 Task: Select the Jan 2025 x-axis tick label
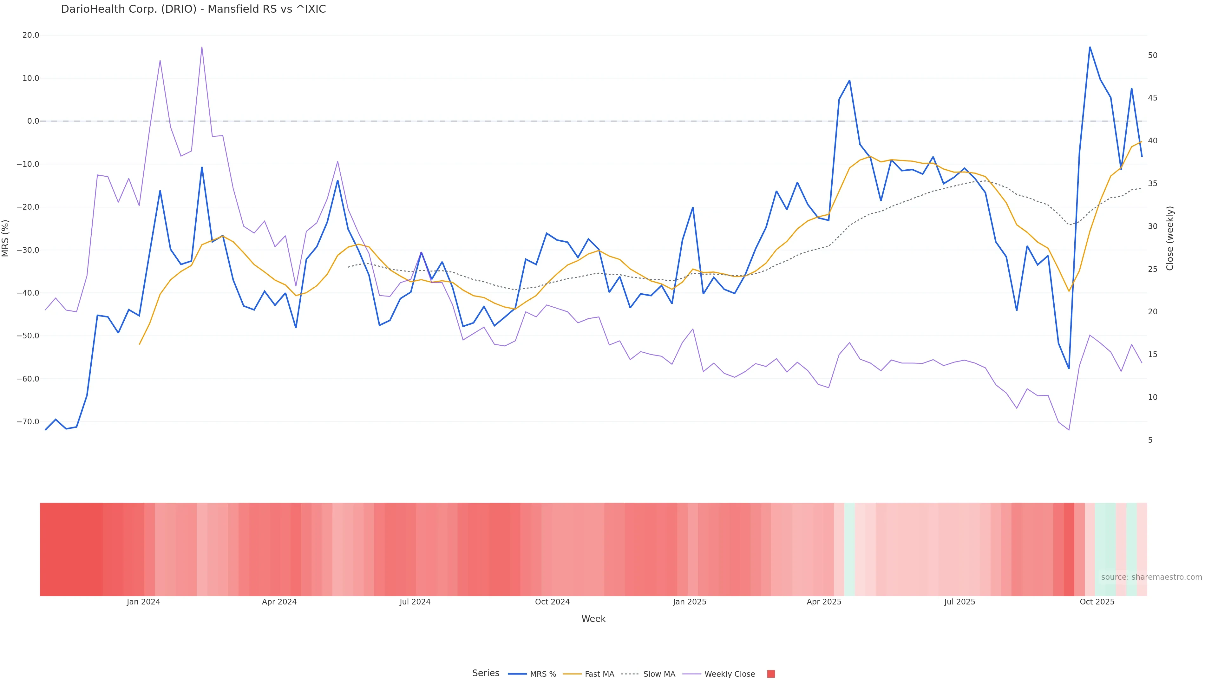[x=689, y=602]
